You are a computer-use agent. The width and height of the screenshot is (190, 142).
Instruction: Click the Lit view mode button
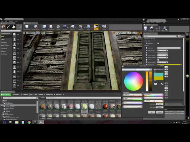pos(38,33)
